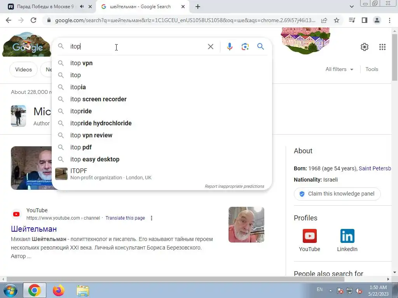
Task: Launch Firefox from the taskbar
Action: (x=59, y=290)
